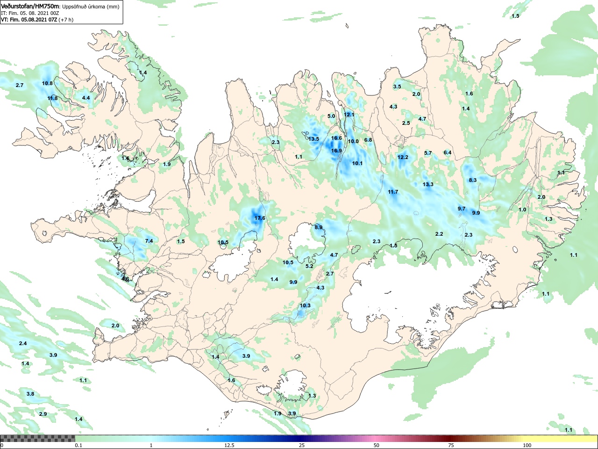Click the VT: Fim. 05.08.2021 07Z line
The height and width of the screenshot is (449, 598).
tap(37, 20)
